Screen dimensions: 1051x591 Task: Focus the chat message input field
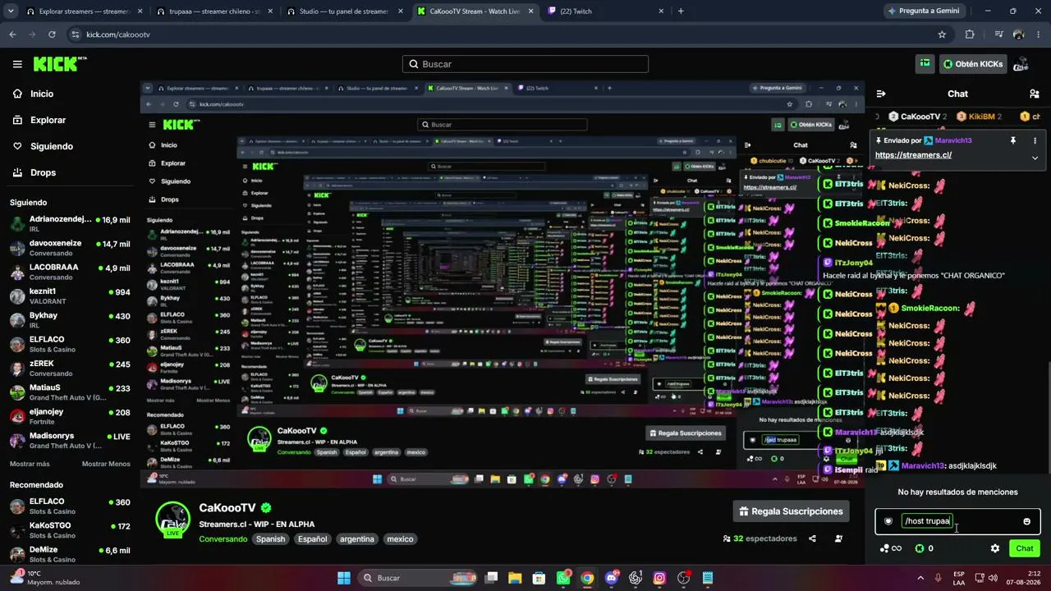(x=957, y=521)
